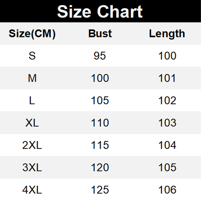Image resolution: width=201 pixels, height=201 pixels.
Task: Click the Bust column header
Action: pos(100,34)
